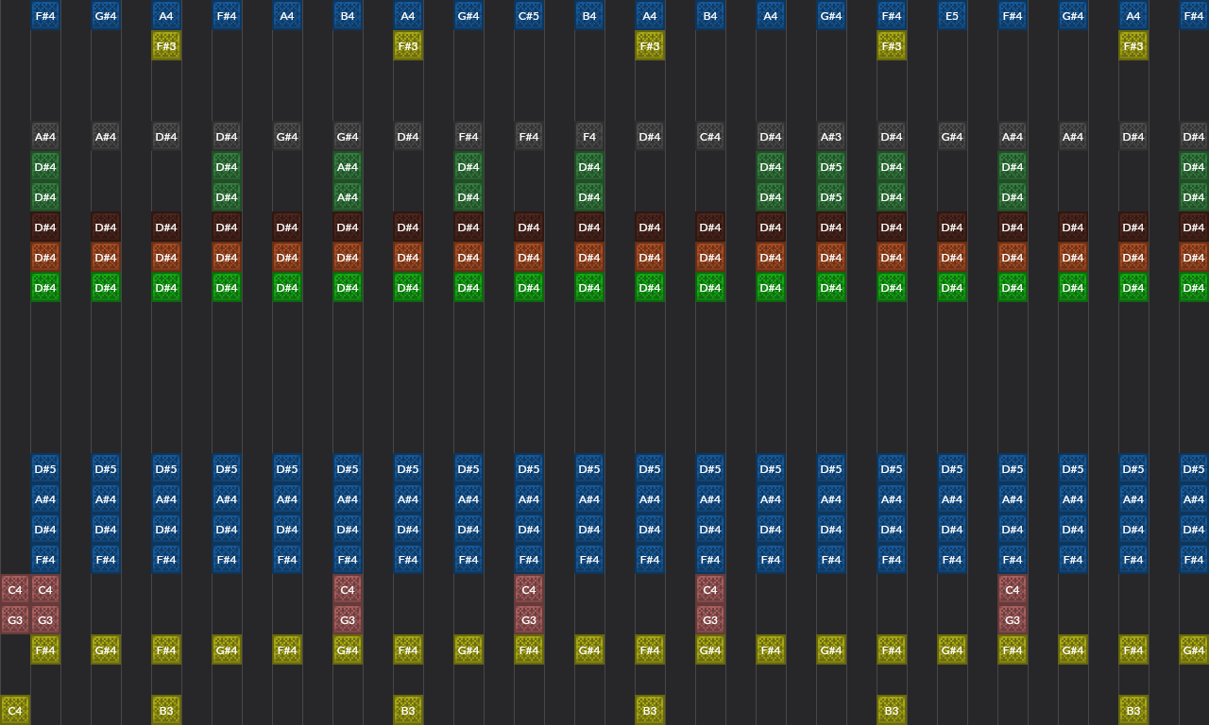Select the rightmost yellow F#3 note
Screen dimensions: 1209x725
pos(1132,46)
